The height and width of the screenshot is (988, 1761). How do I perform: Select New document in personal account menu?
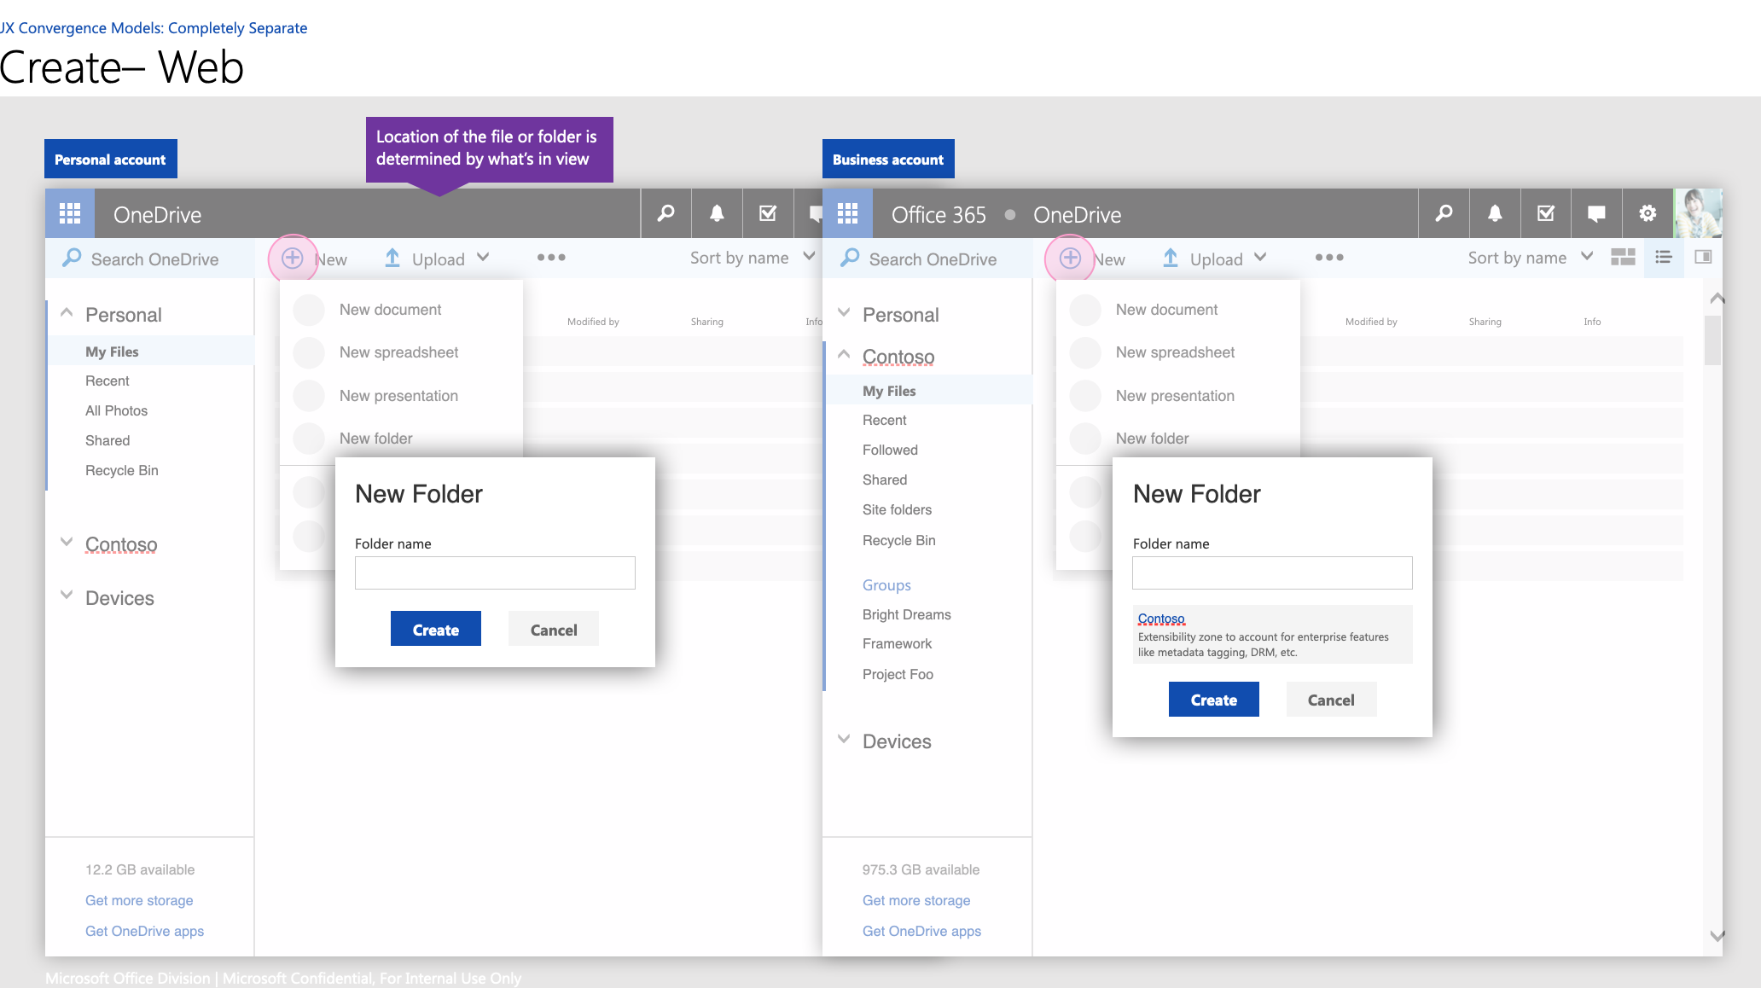[400, 310]
